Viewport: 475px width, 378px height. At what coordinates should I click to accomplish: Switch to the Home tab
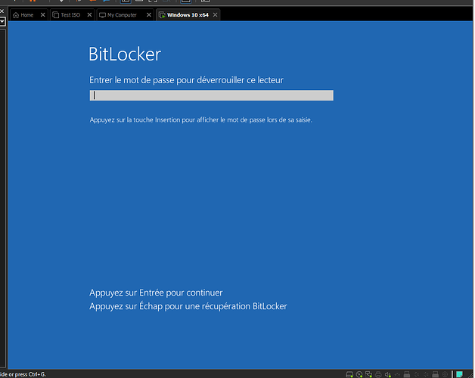[27, 15]
